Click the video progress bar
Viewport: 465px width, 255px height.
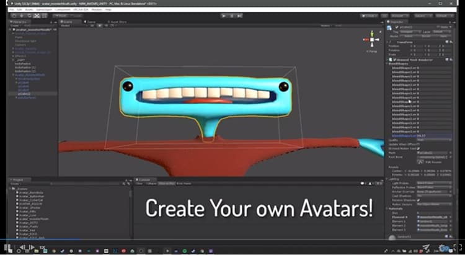click(232, 239)
